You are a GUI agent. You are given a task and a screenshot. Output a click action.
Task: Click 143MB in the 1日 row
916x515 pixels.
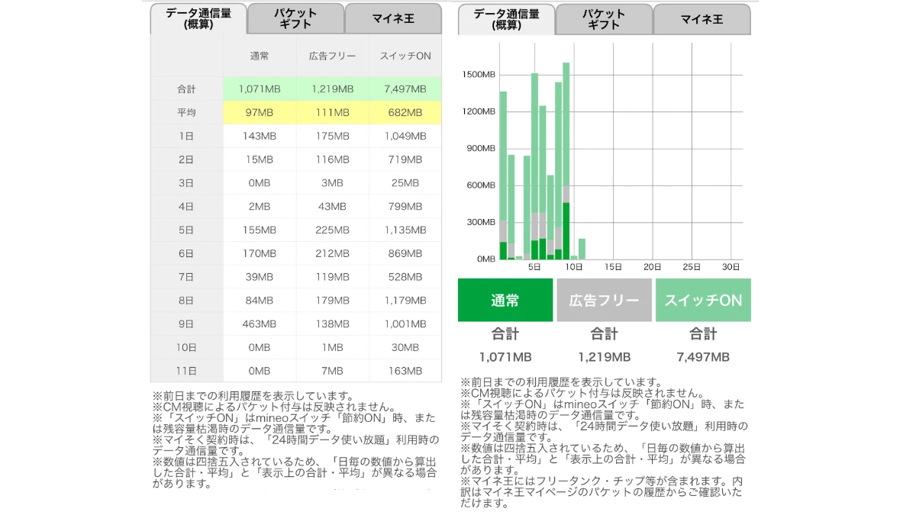pos(260,136)
